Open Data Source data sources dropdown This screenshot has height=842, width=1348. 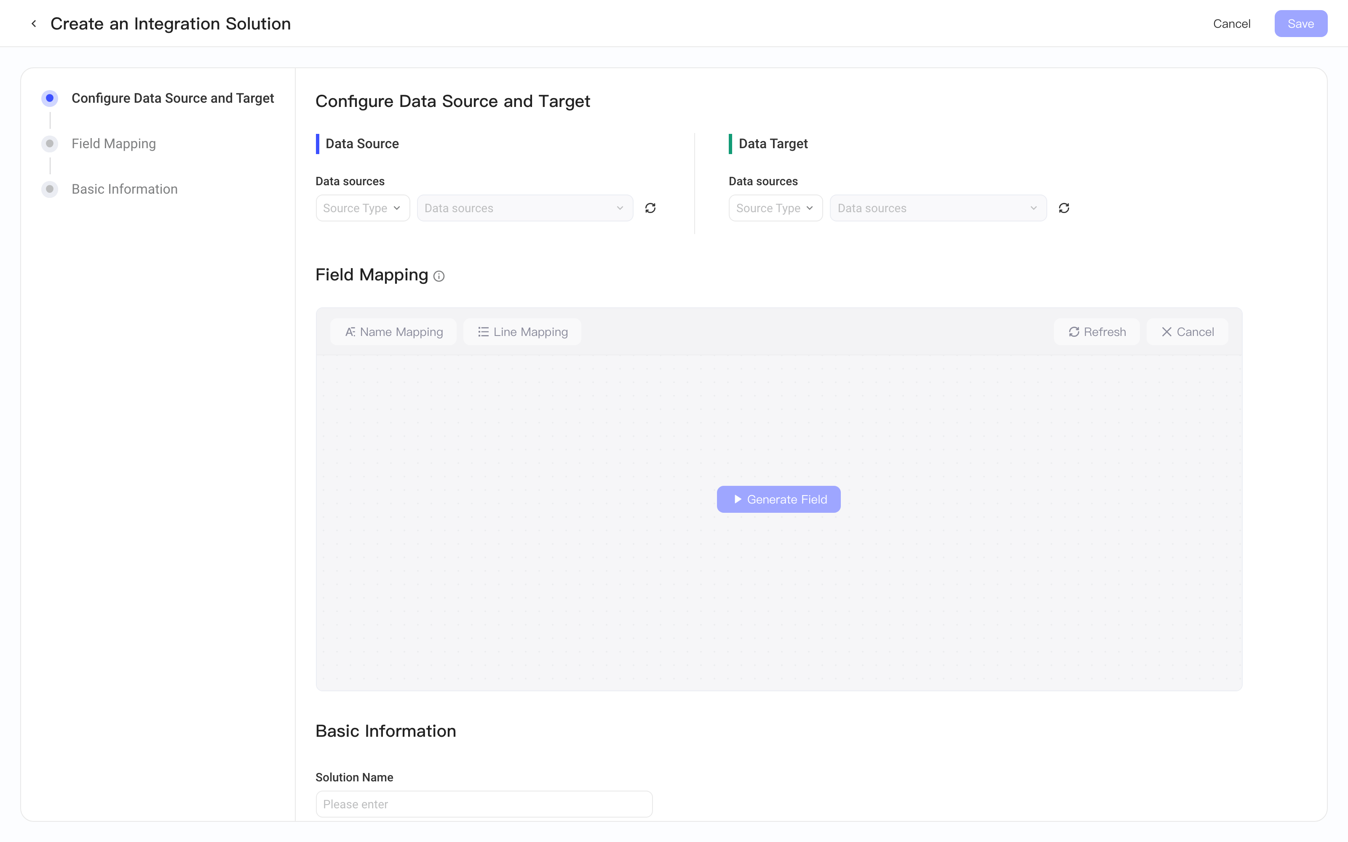tap(525, 208)
